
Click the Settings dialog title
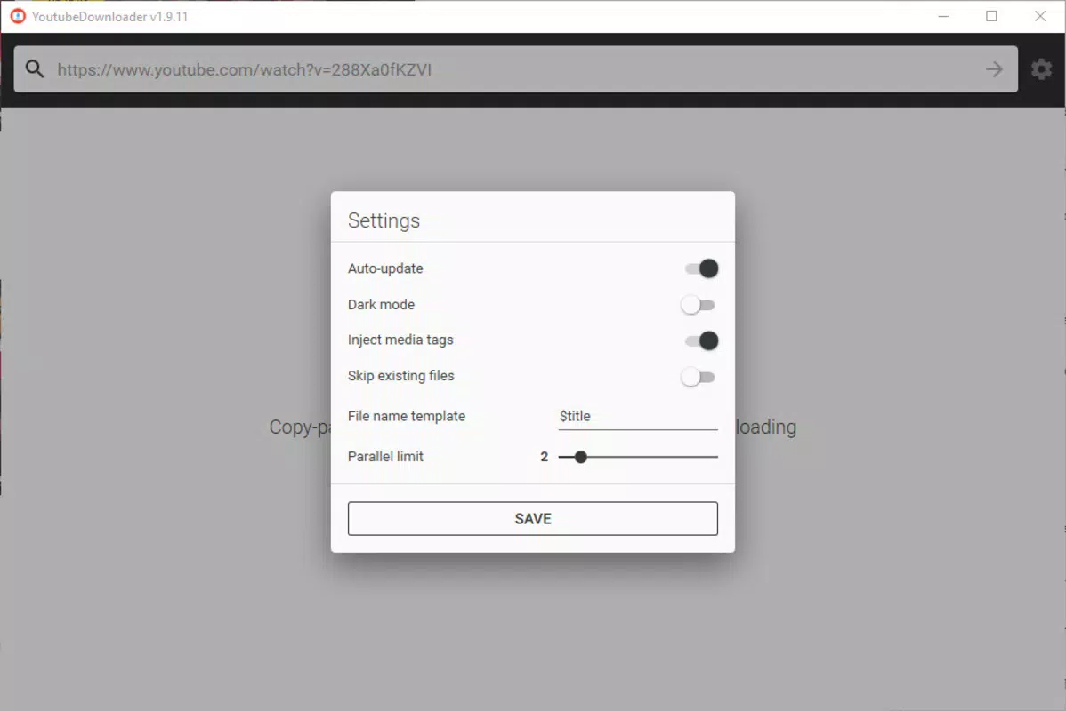click(x=384, y=220)
